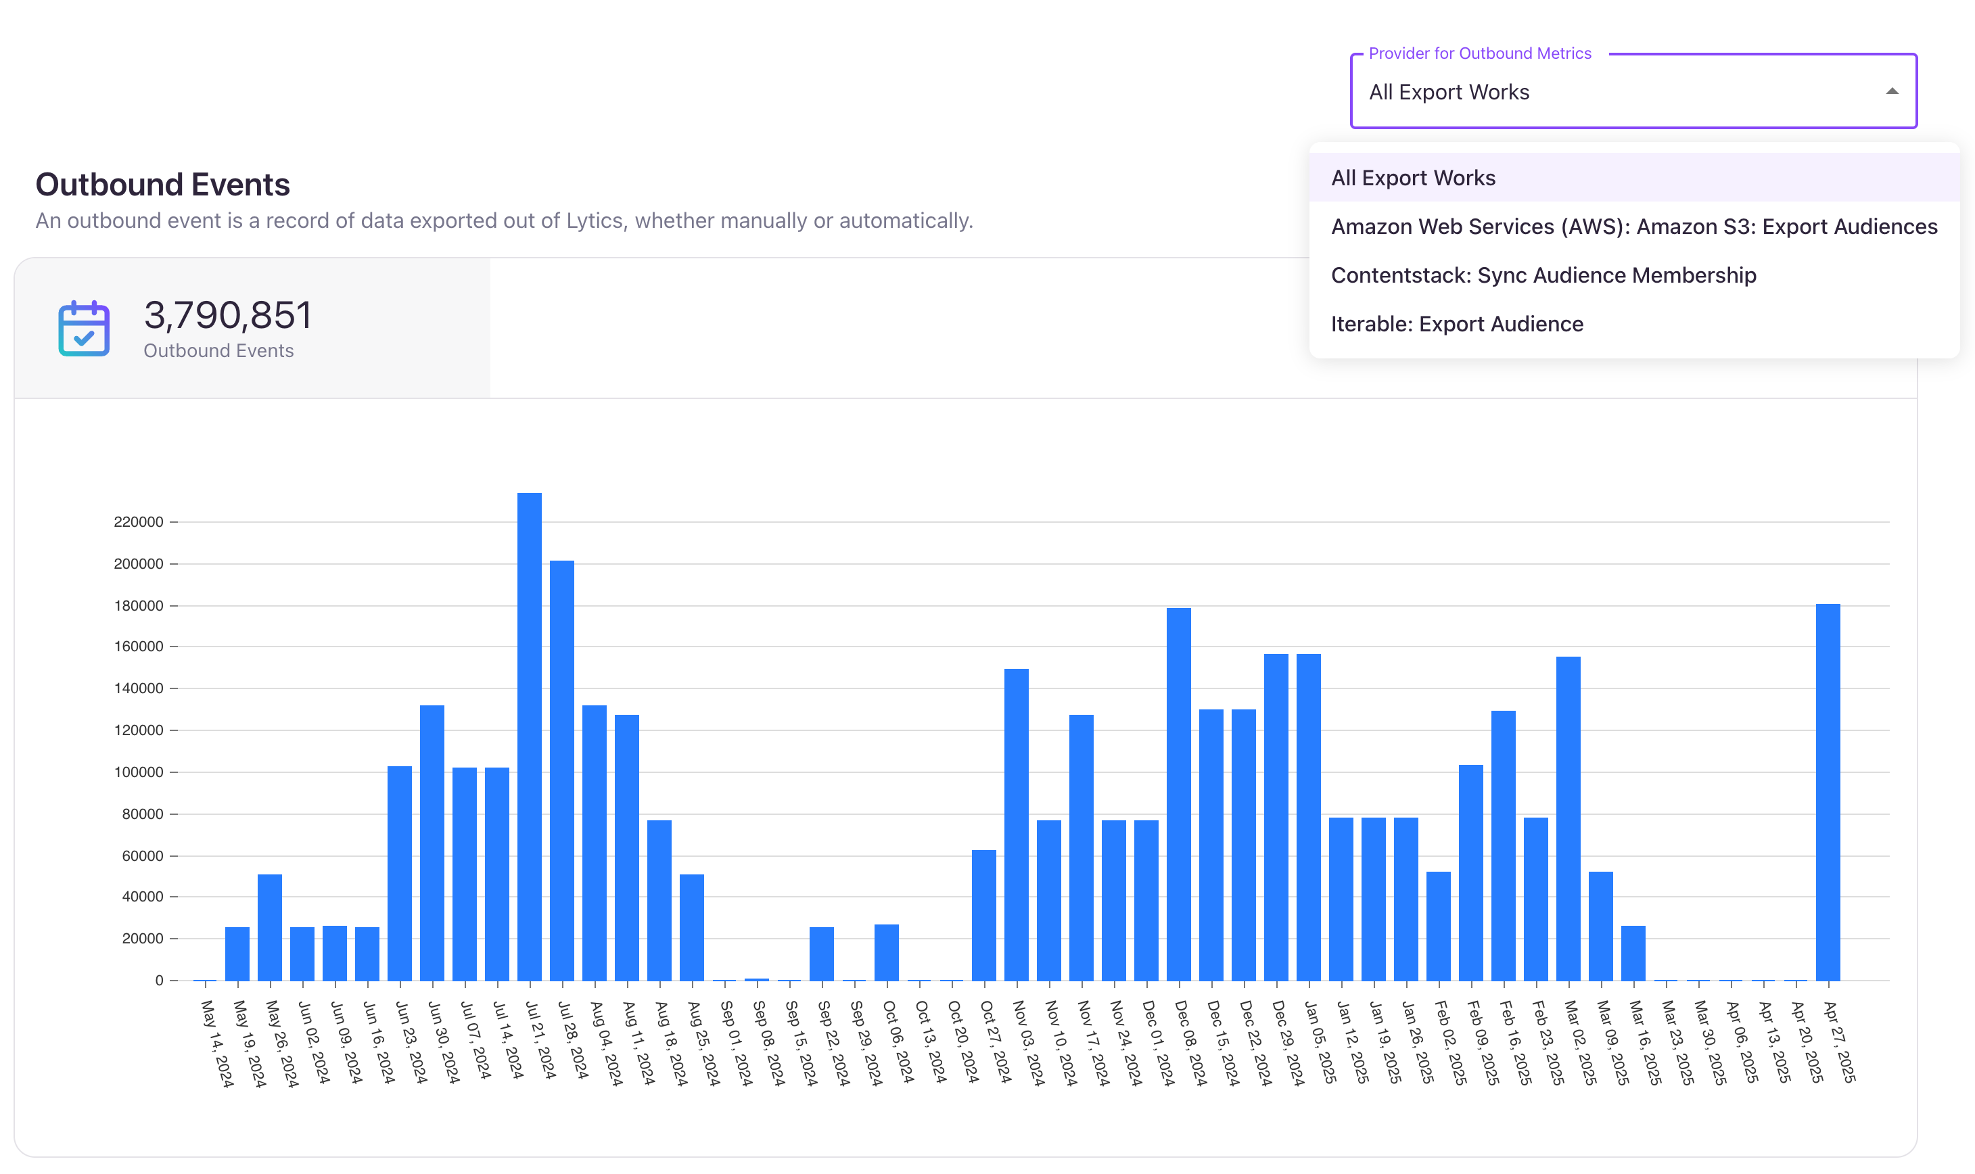
Task: Collapse the provider dropdown using its arrow
Action: 1891,92
